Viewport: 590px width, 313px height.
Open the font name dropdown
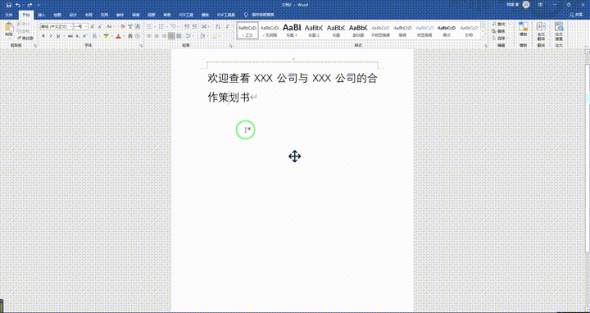(x=71, y=27)
